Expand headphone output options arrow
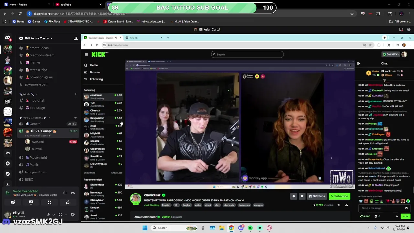This screenshot has height=233, width=414. [66, 215]
